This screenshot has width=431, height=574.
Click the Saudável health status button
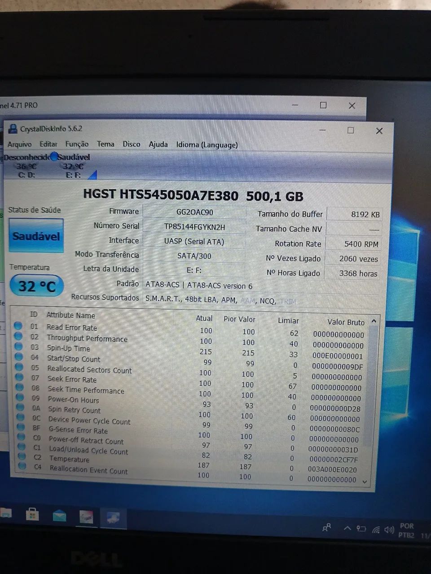(x=36, y=236)
